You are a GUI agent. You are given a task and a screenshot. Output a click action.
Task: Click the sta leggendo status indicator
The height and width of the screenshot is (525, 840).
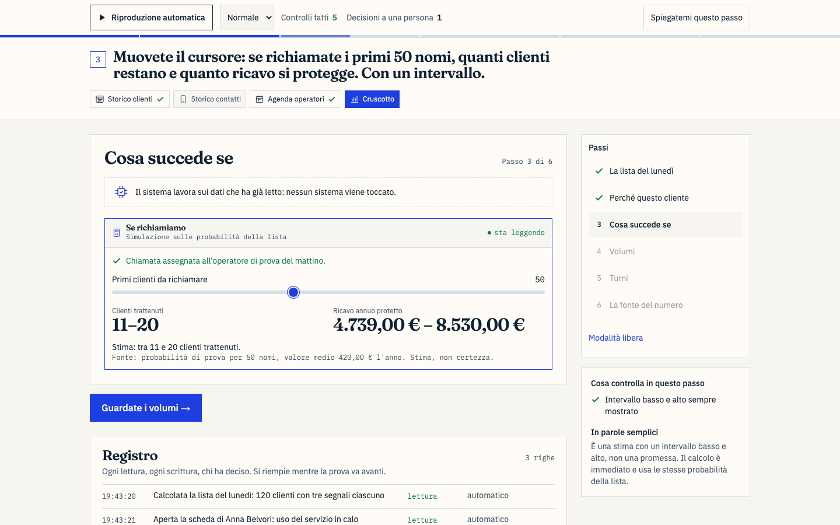point(516,233)
